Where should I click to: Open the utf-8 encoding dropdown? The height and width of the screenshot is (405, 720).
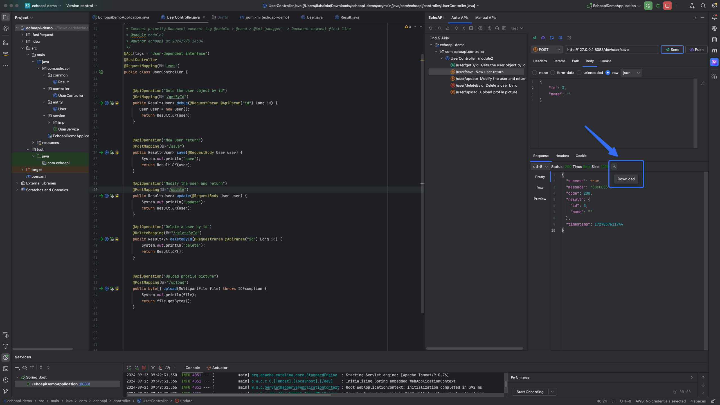pyautogui.click(x=540, y=166)
